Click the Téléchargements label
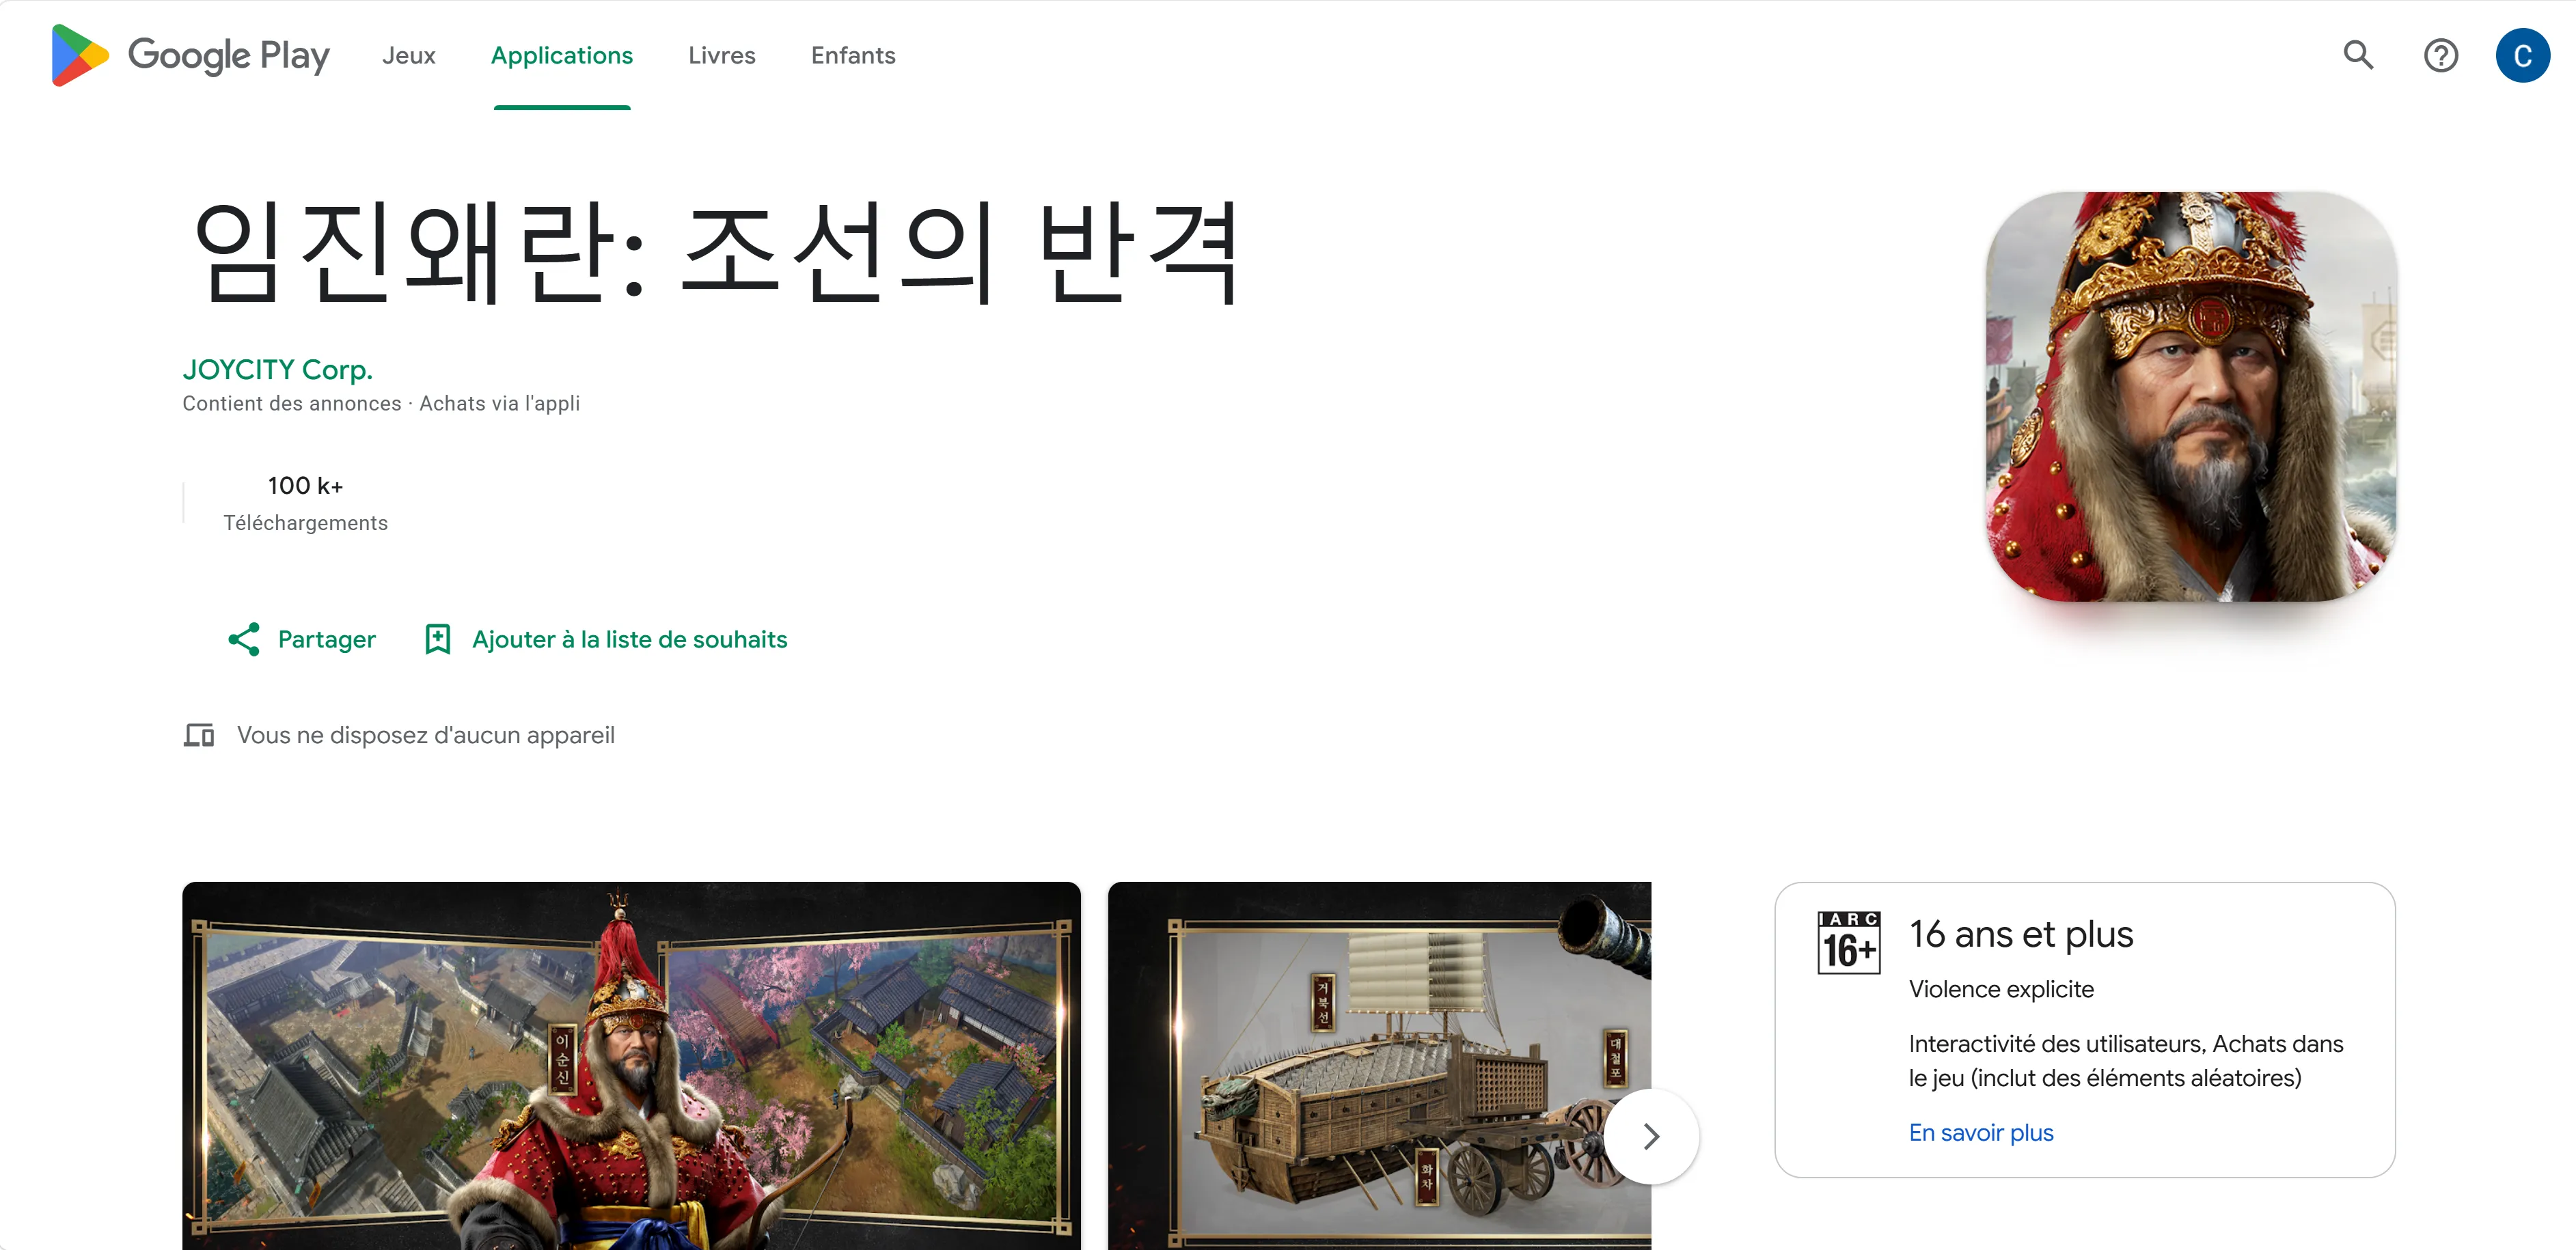 click(x=305, y=523)
